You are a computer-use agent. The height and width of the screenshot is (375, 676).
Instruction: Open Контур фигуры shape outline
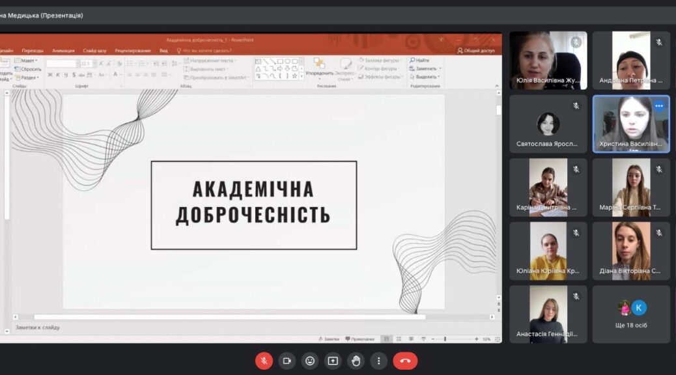pos(378,68)
